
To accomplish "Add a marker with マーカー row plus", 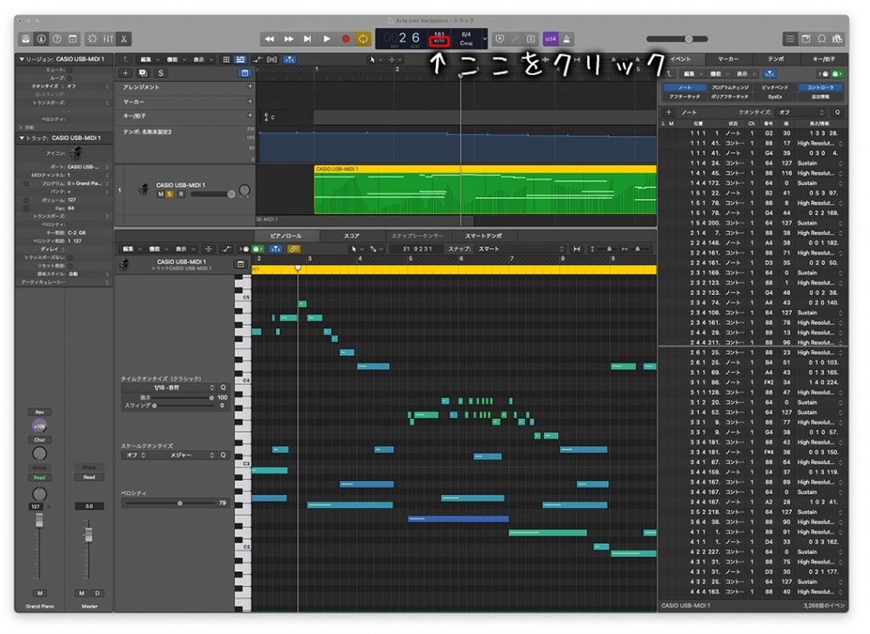I will click(x=250, y=101).
